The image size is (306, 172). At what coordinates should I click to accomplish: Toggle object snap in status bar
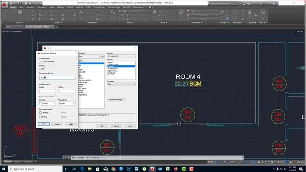[249, 162]
